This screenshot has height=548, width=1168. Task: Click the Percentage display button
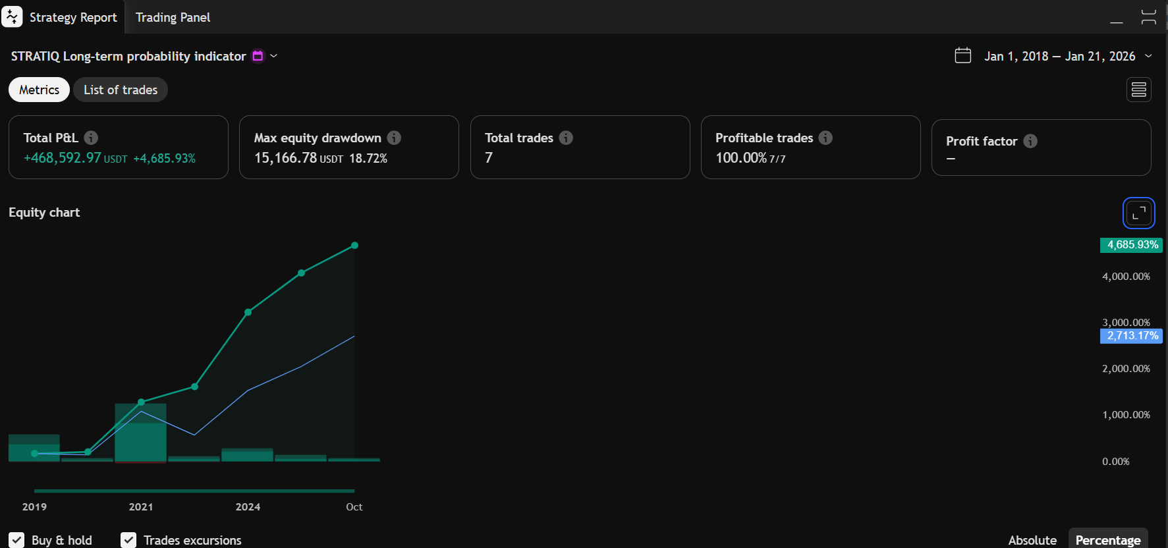coord(1107,540)
